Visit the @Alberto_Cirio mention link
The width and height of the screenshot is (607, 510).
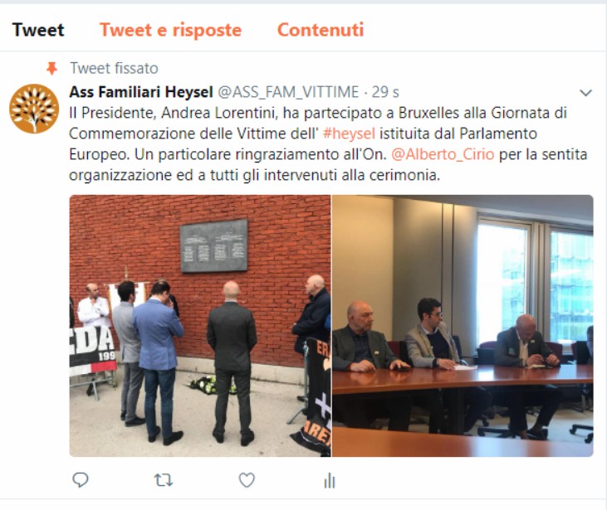443,154
